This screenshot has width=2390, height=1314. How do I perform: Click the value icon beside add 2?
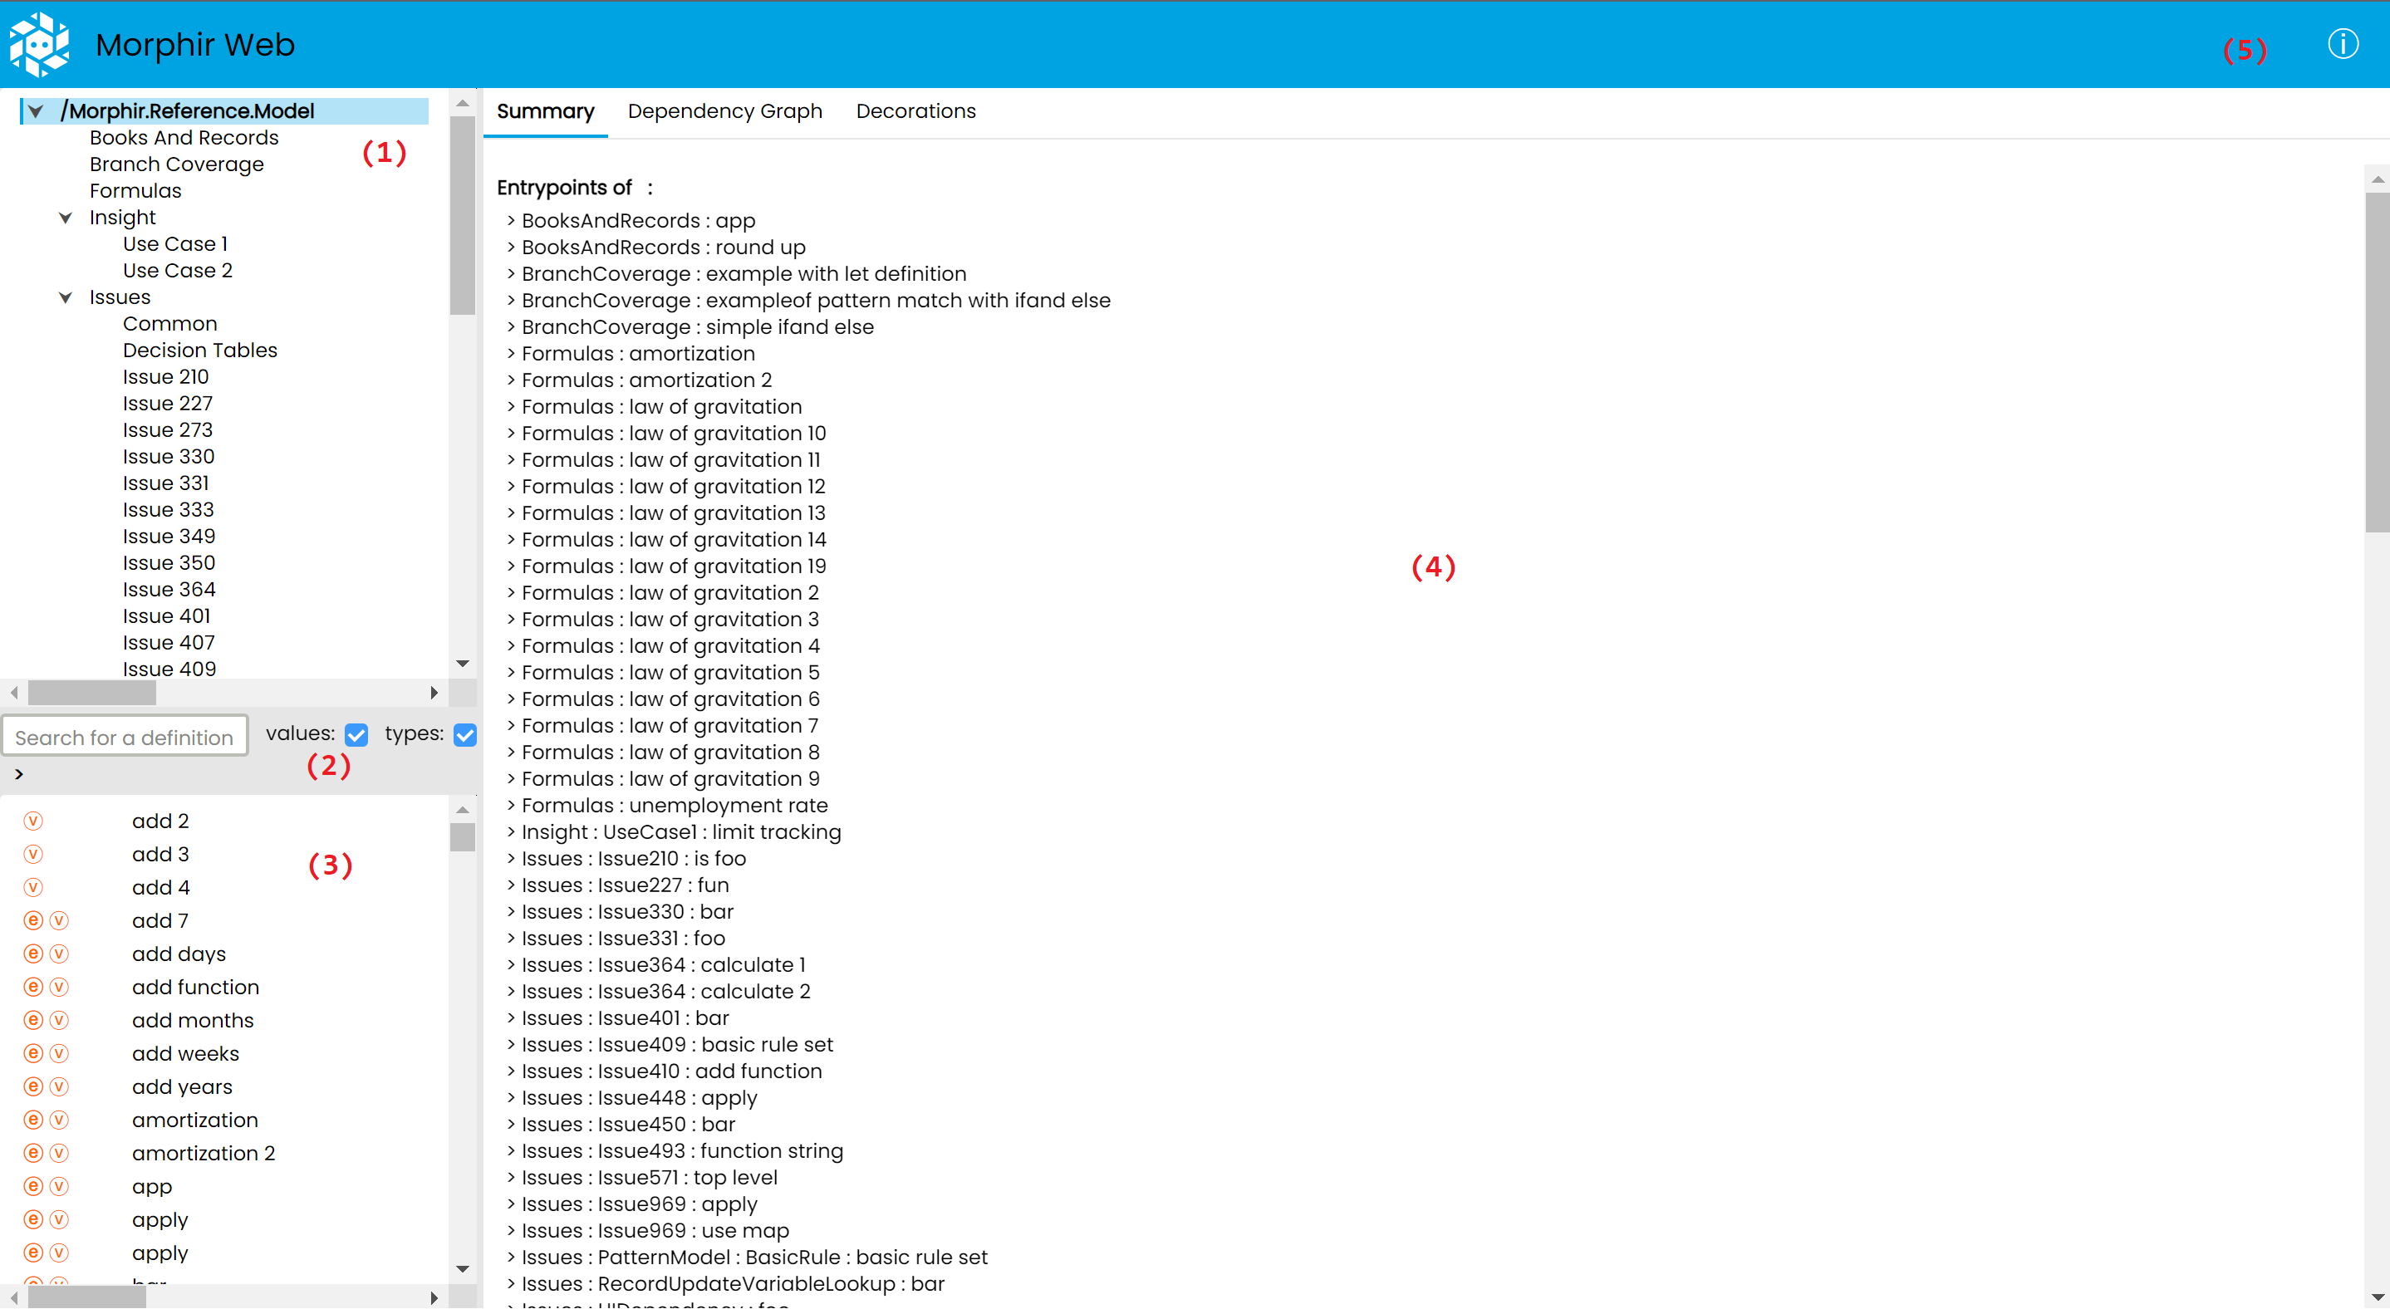[33, 821]
